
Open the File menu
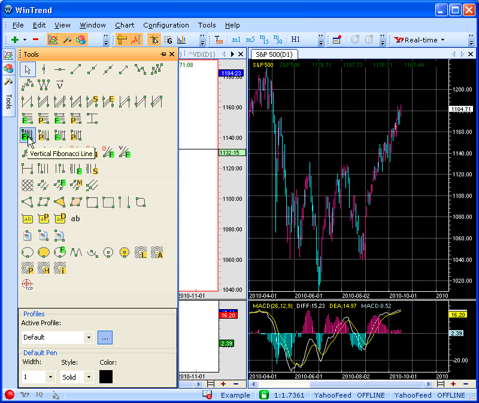pyautogui.click(x=18, y=25)
